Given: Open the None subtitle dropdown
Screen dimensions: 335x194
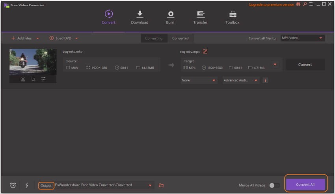Looking at the screenshot, I should pyautogui.click(x=199, y=80).
